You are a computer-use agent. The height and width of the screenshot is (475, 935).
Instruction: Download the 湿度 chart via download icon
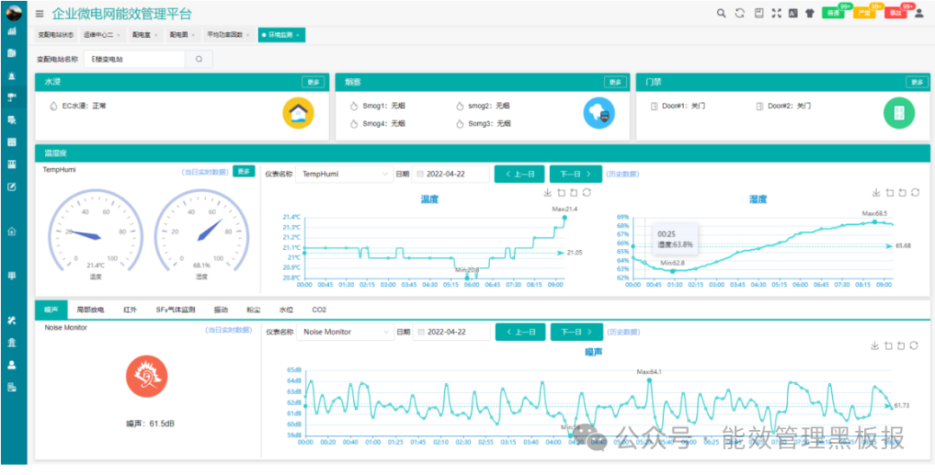click(x=876, y=192)
